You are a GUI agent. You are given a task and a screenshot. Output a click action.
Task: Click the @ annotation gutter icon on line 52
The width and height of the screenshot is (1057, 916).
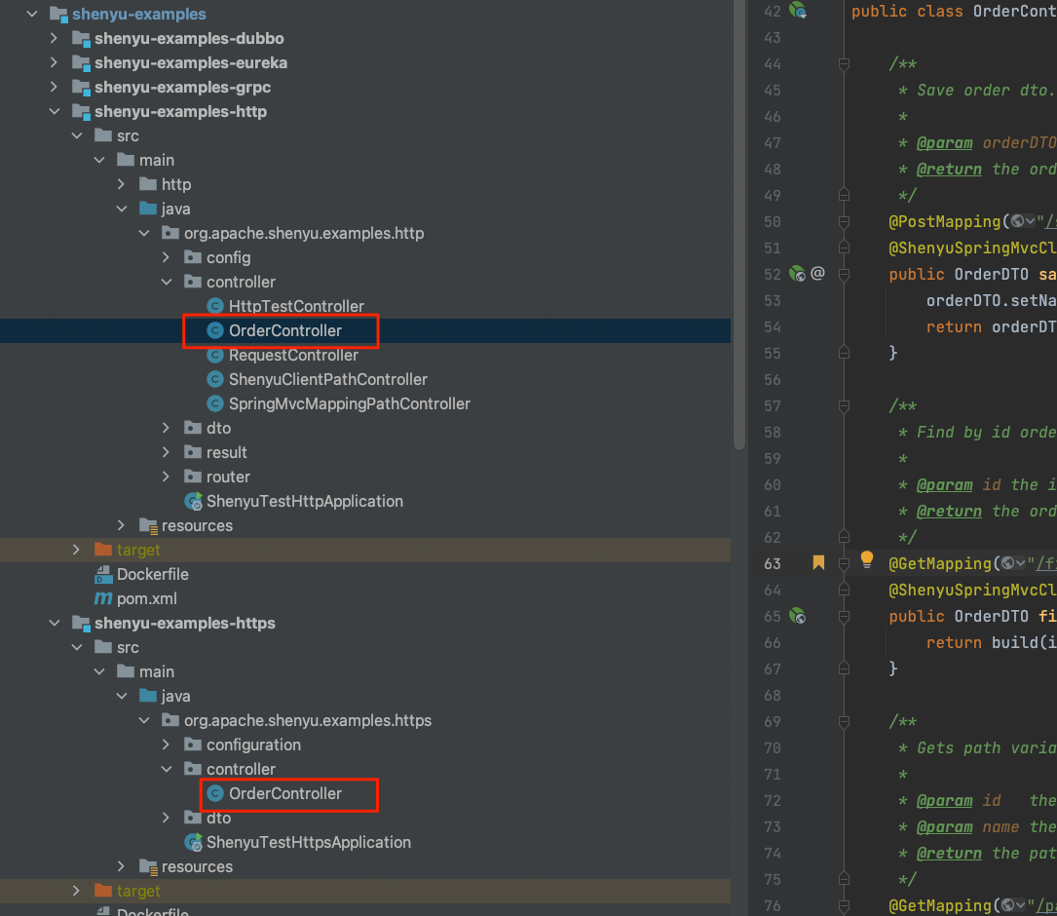pyautogui.click(x=817, y=273)
